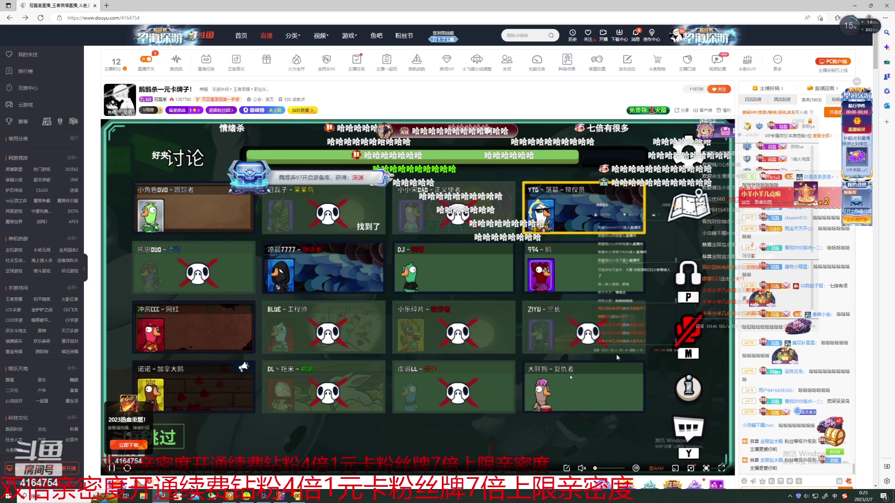Open 友邻 friends icon
Viewport: 895px width, 503px height.
507,62
